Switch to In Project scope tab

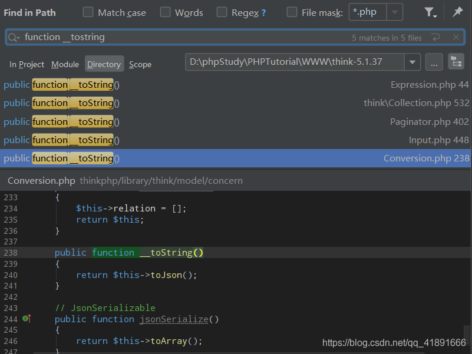27,64
